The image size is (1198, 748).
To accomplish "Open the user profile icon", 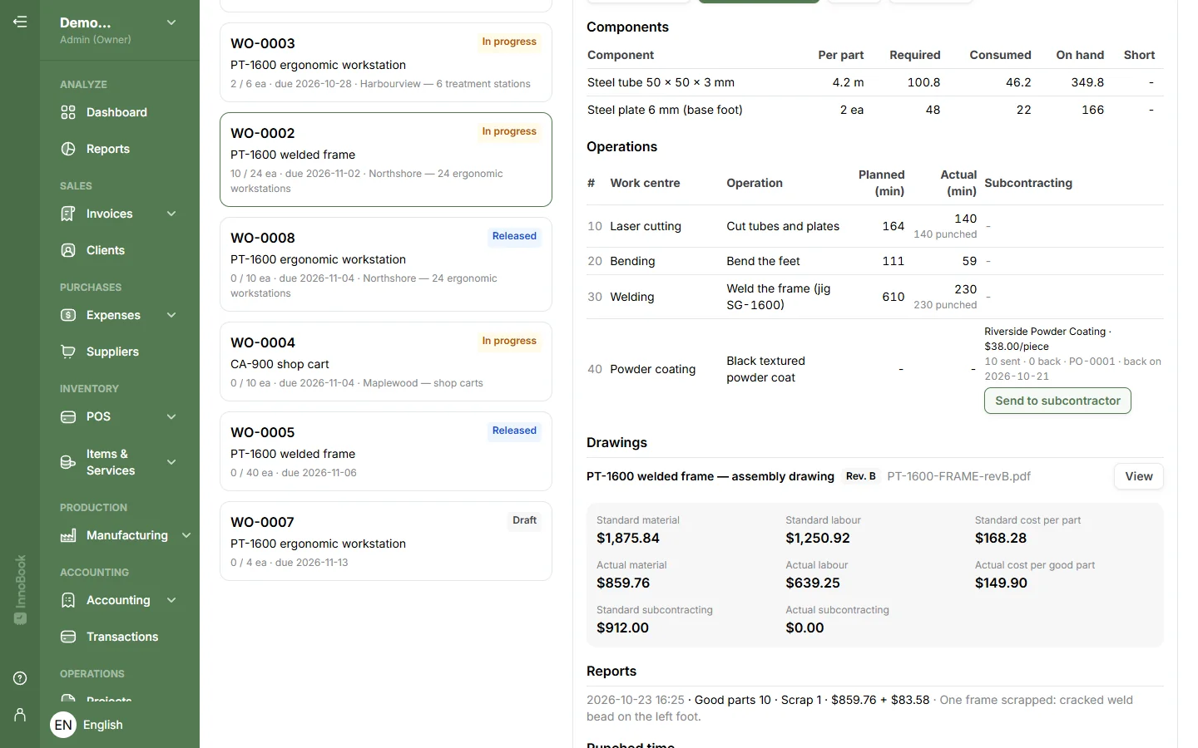I will (20, 715).
